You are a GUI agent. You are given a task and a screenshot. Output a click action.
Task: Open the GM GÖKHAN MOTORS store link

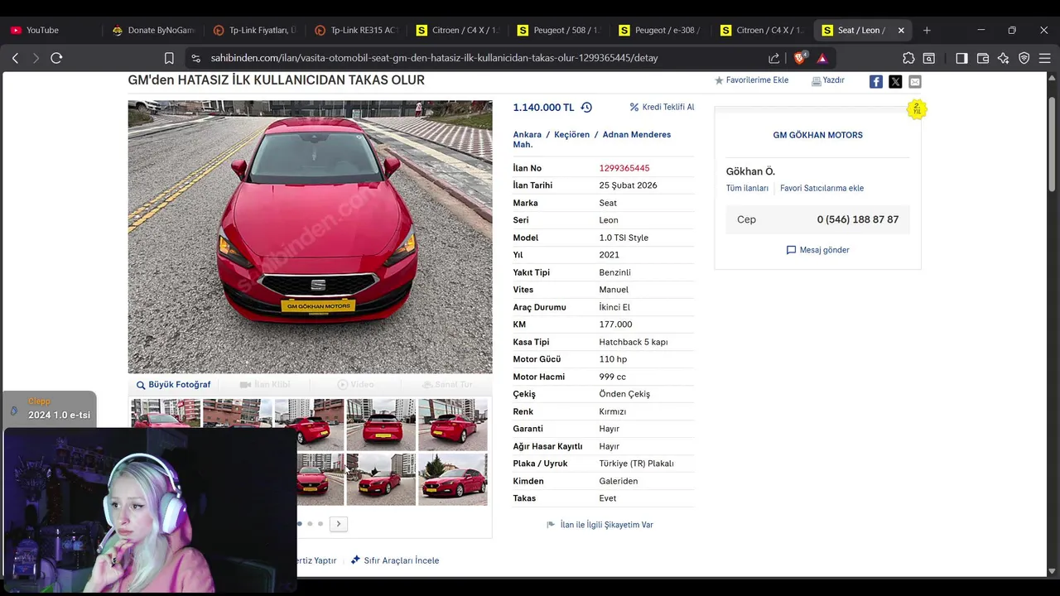(818, 135)
